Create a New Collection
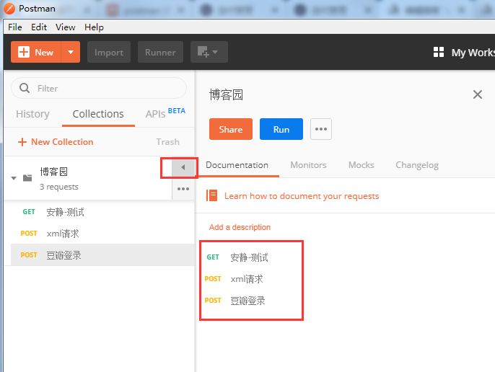 pos(56,142)
